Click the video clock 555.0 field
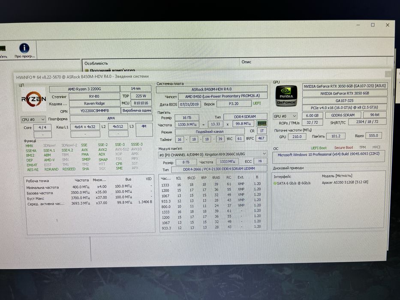The height and width of the screenshot is (300, 400). click(373, 135)
